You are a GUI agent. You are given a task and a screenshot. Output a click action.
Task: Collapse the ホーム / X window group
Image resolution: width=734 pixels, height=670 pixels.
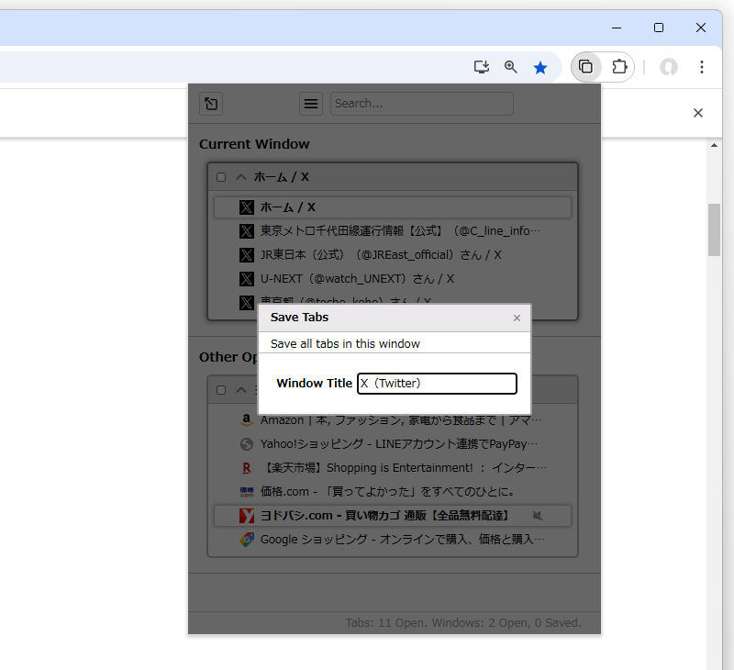point(241,177)
